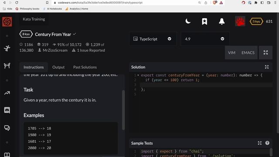Screen dimensions: 279x157
Task: Open the Kids bookmarks folder
Action: tap(7, 9)
